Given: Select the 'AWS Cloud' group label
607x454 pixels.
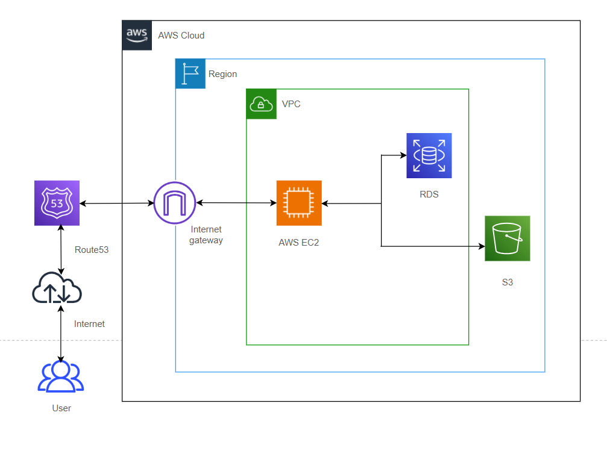Looking at the screenshot, I should point(181,36).
